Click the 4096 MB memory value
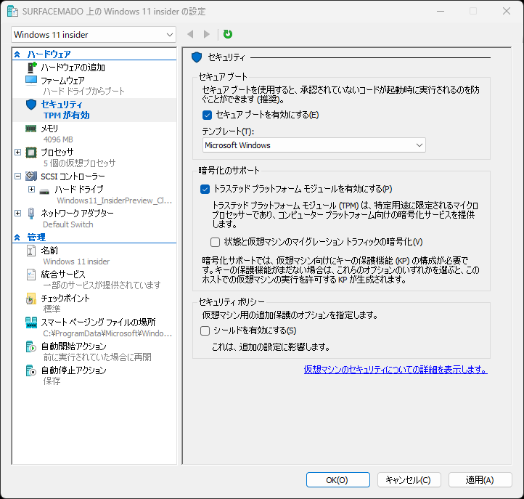This screenshot has width=524, height=499. 58,139
